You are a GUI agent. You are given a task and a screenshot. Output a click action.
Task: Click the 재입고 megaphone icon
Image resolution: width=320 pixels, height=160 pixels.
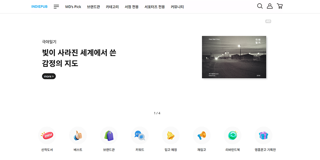point(202,136)
